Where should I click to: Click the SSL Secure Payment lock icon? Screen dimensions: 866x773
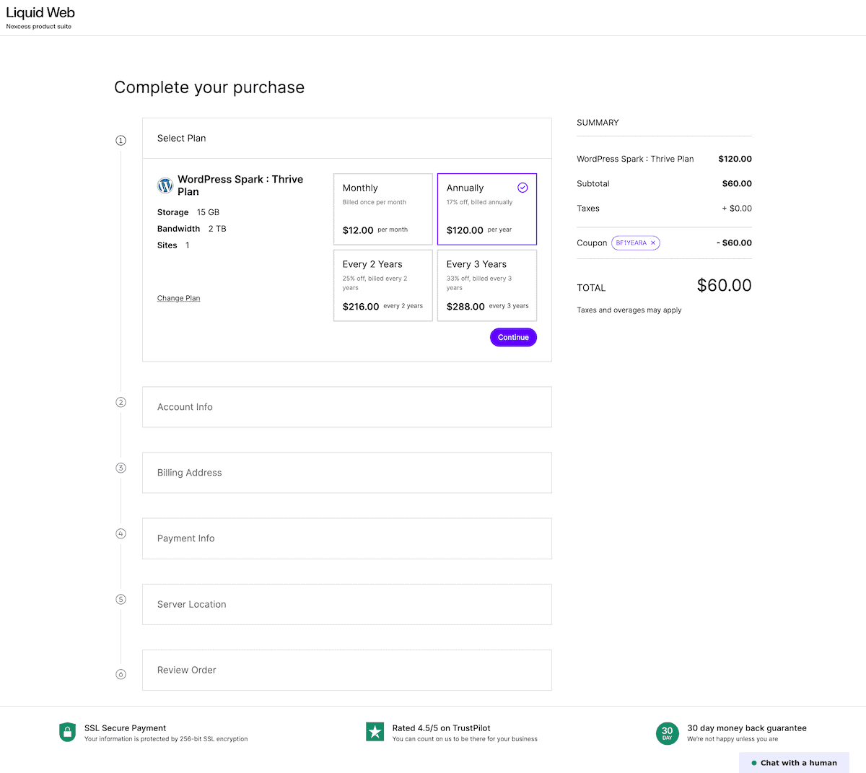[x=67, y=731]
